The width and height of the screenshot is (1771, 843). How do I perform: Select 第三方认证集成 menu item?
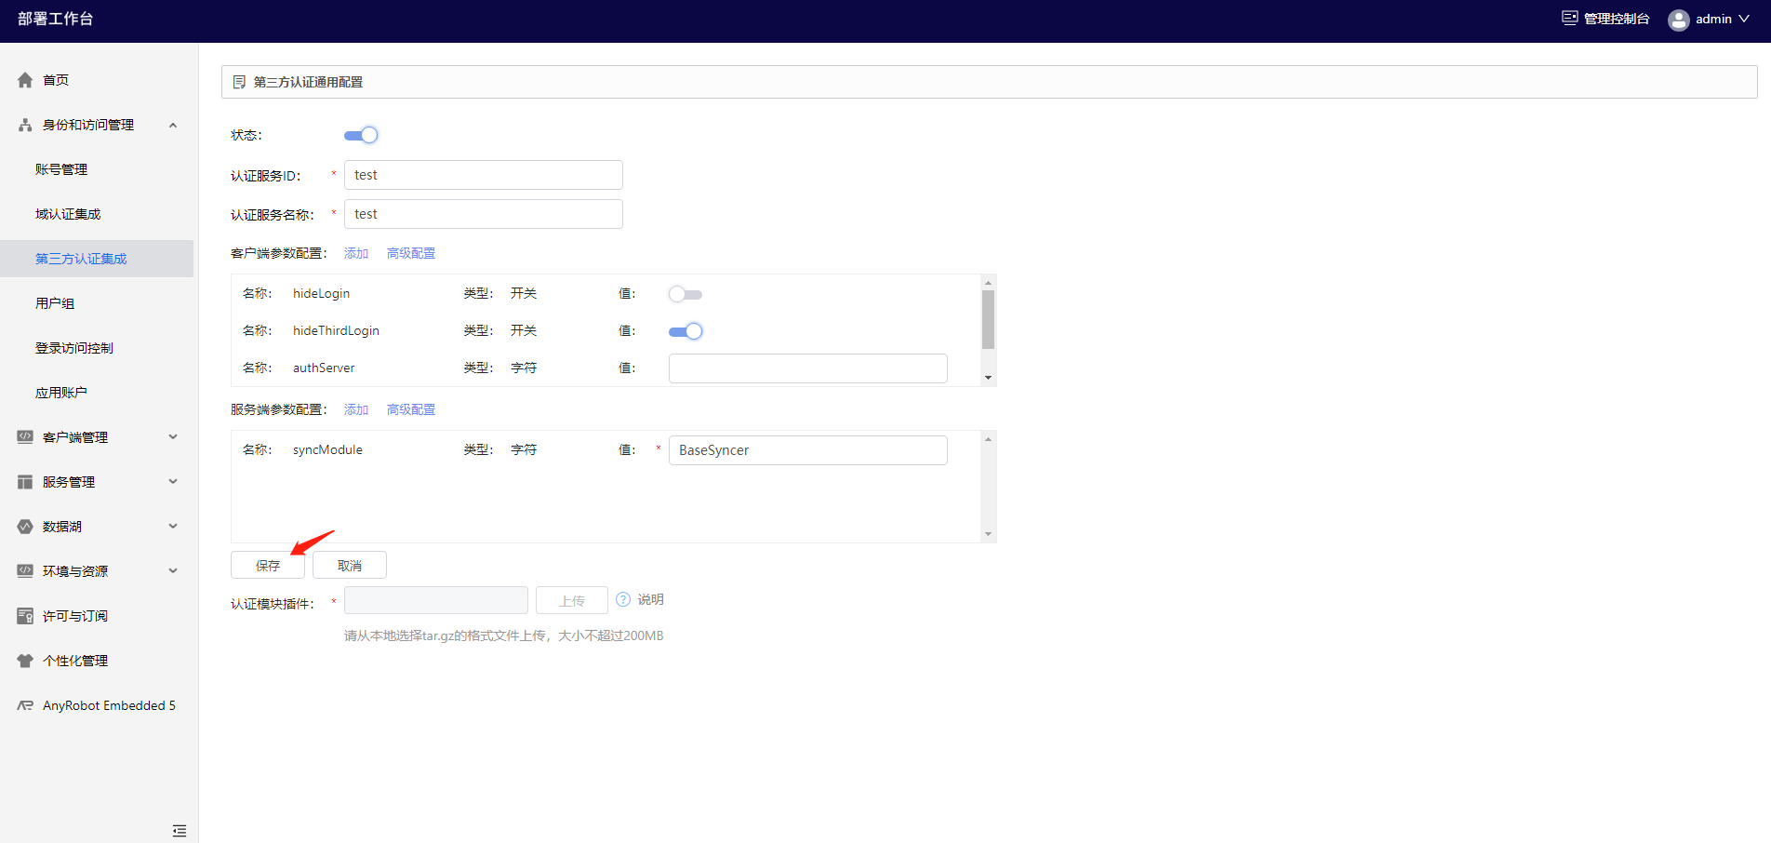pos(97,259)
